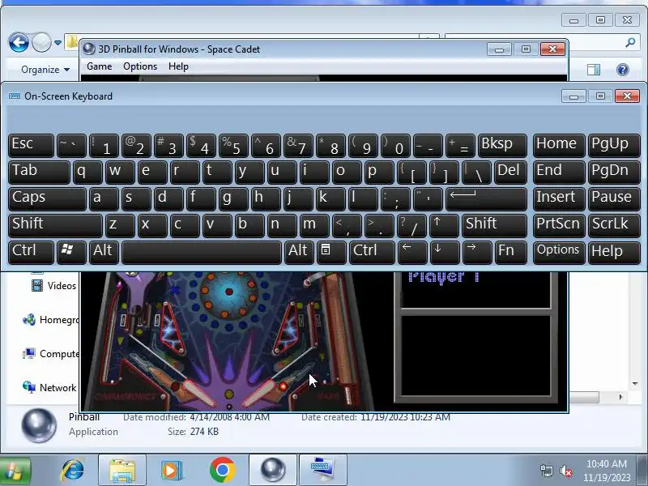Image resolution: width=648 pixels, height=486 pixels.
Task: Click the Organize dropdown in Explorer
Action: 45,70
